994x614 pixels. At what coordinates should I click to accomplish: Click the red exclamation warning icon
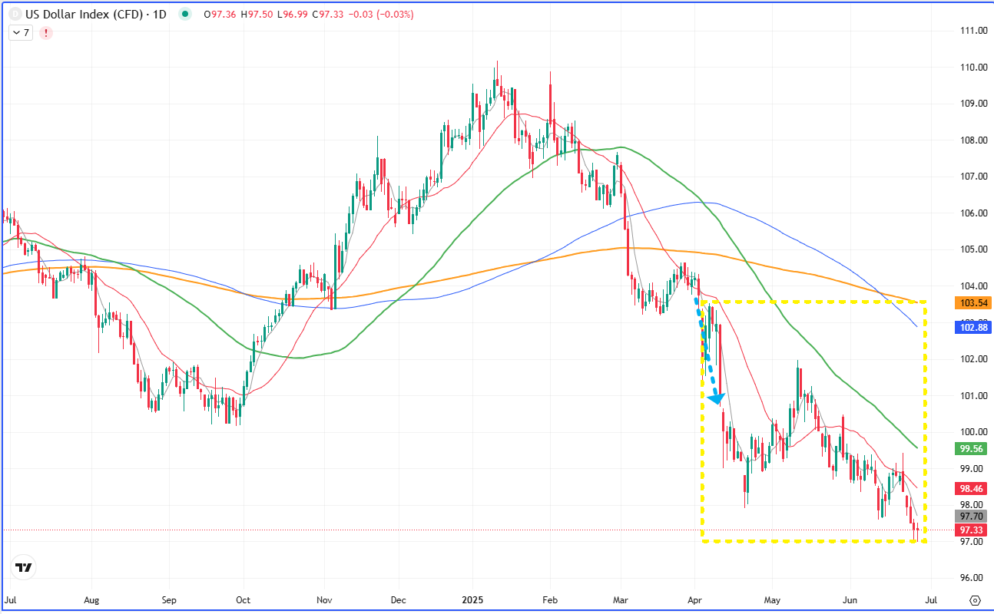(45, 33)
